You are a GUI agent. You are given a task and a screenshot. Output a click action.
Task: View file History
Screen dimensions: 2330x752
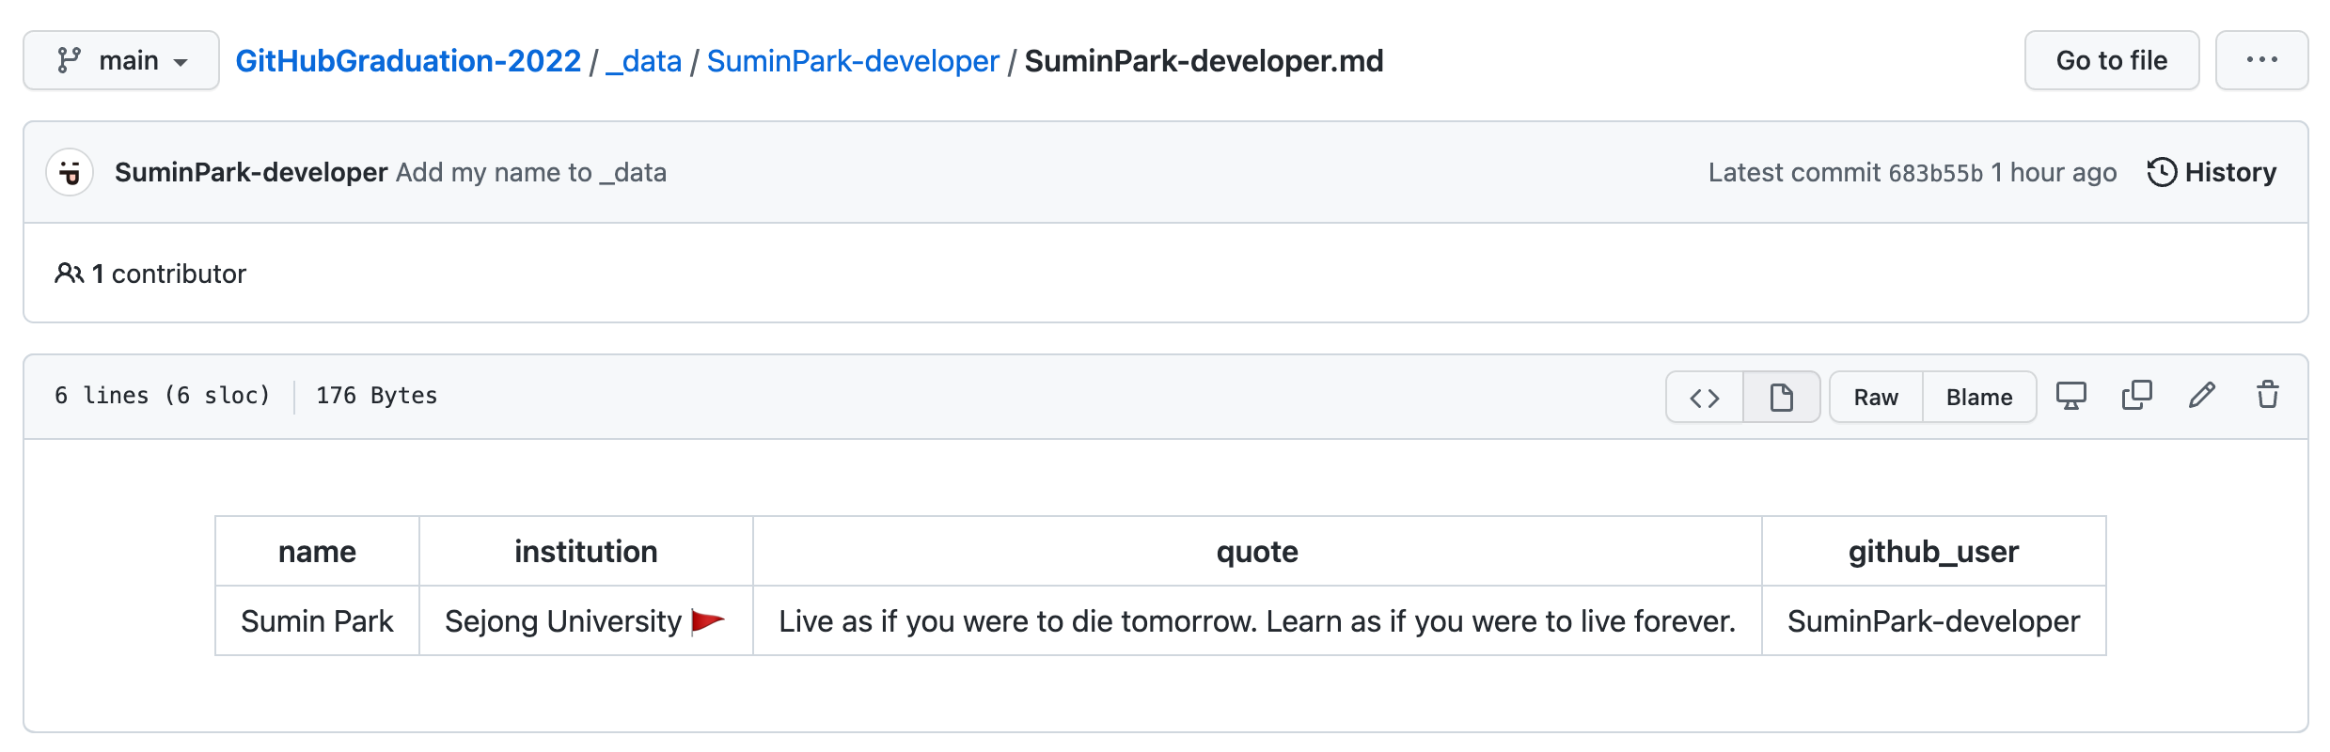click(x=2212, y=172)
